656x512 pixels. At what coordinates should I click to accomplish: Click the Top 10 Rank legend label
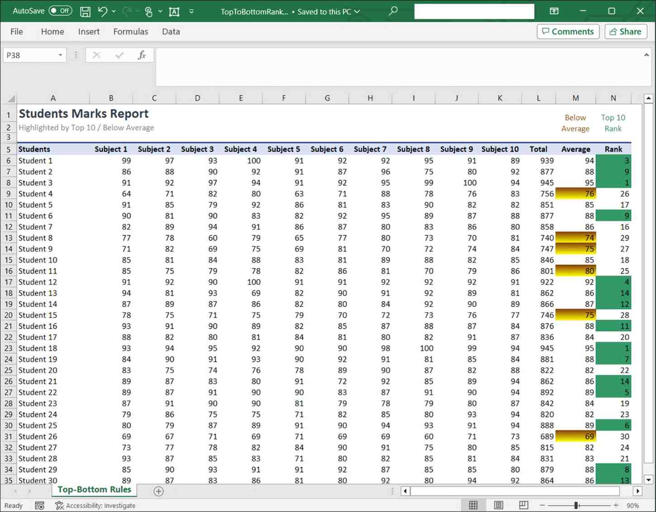coord(613,123)
